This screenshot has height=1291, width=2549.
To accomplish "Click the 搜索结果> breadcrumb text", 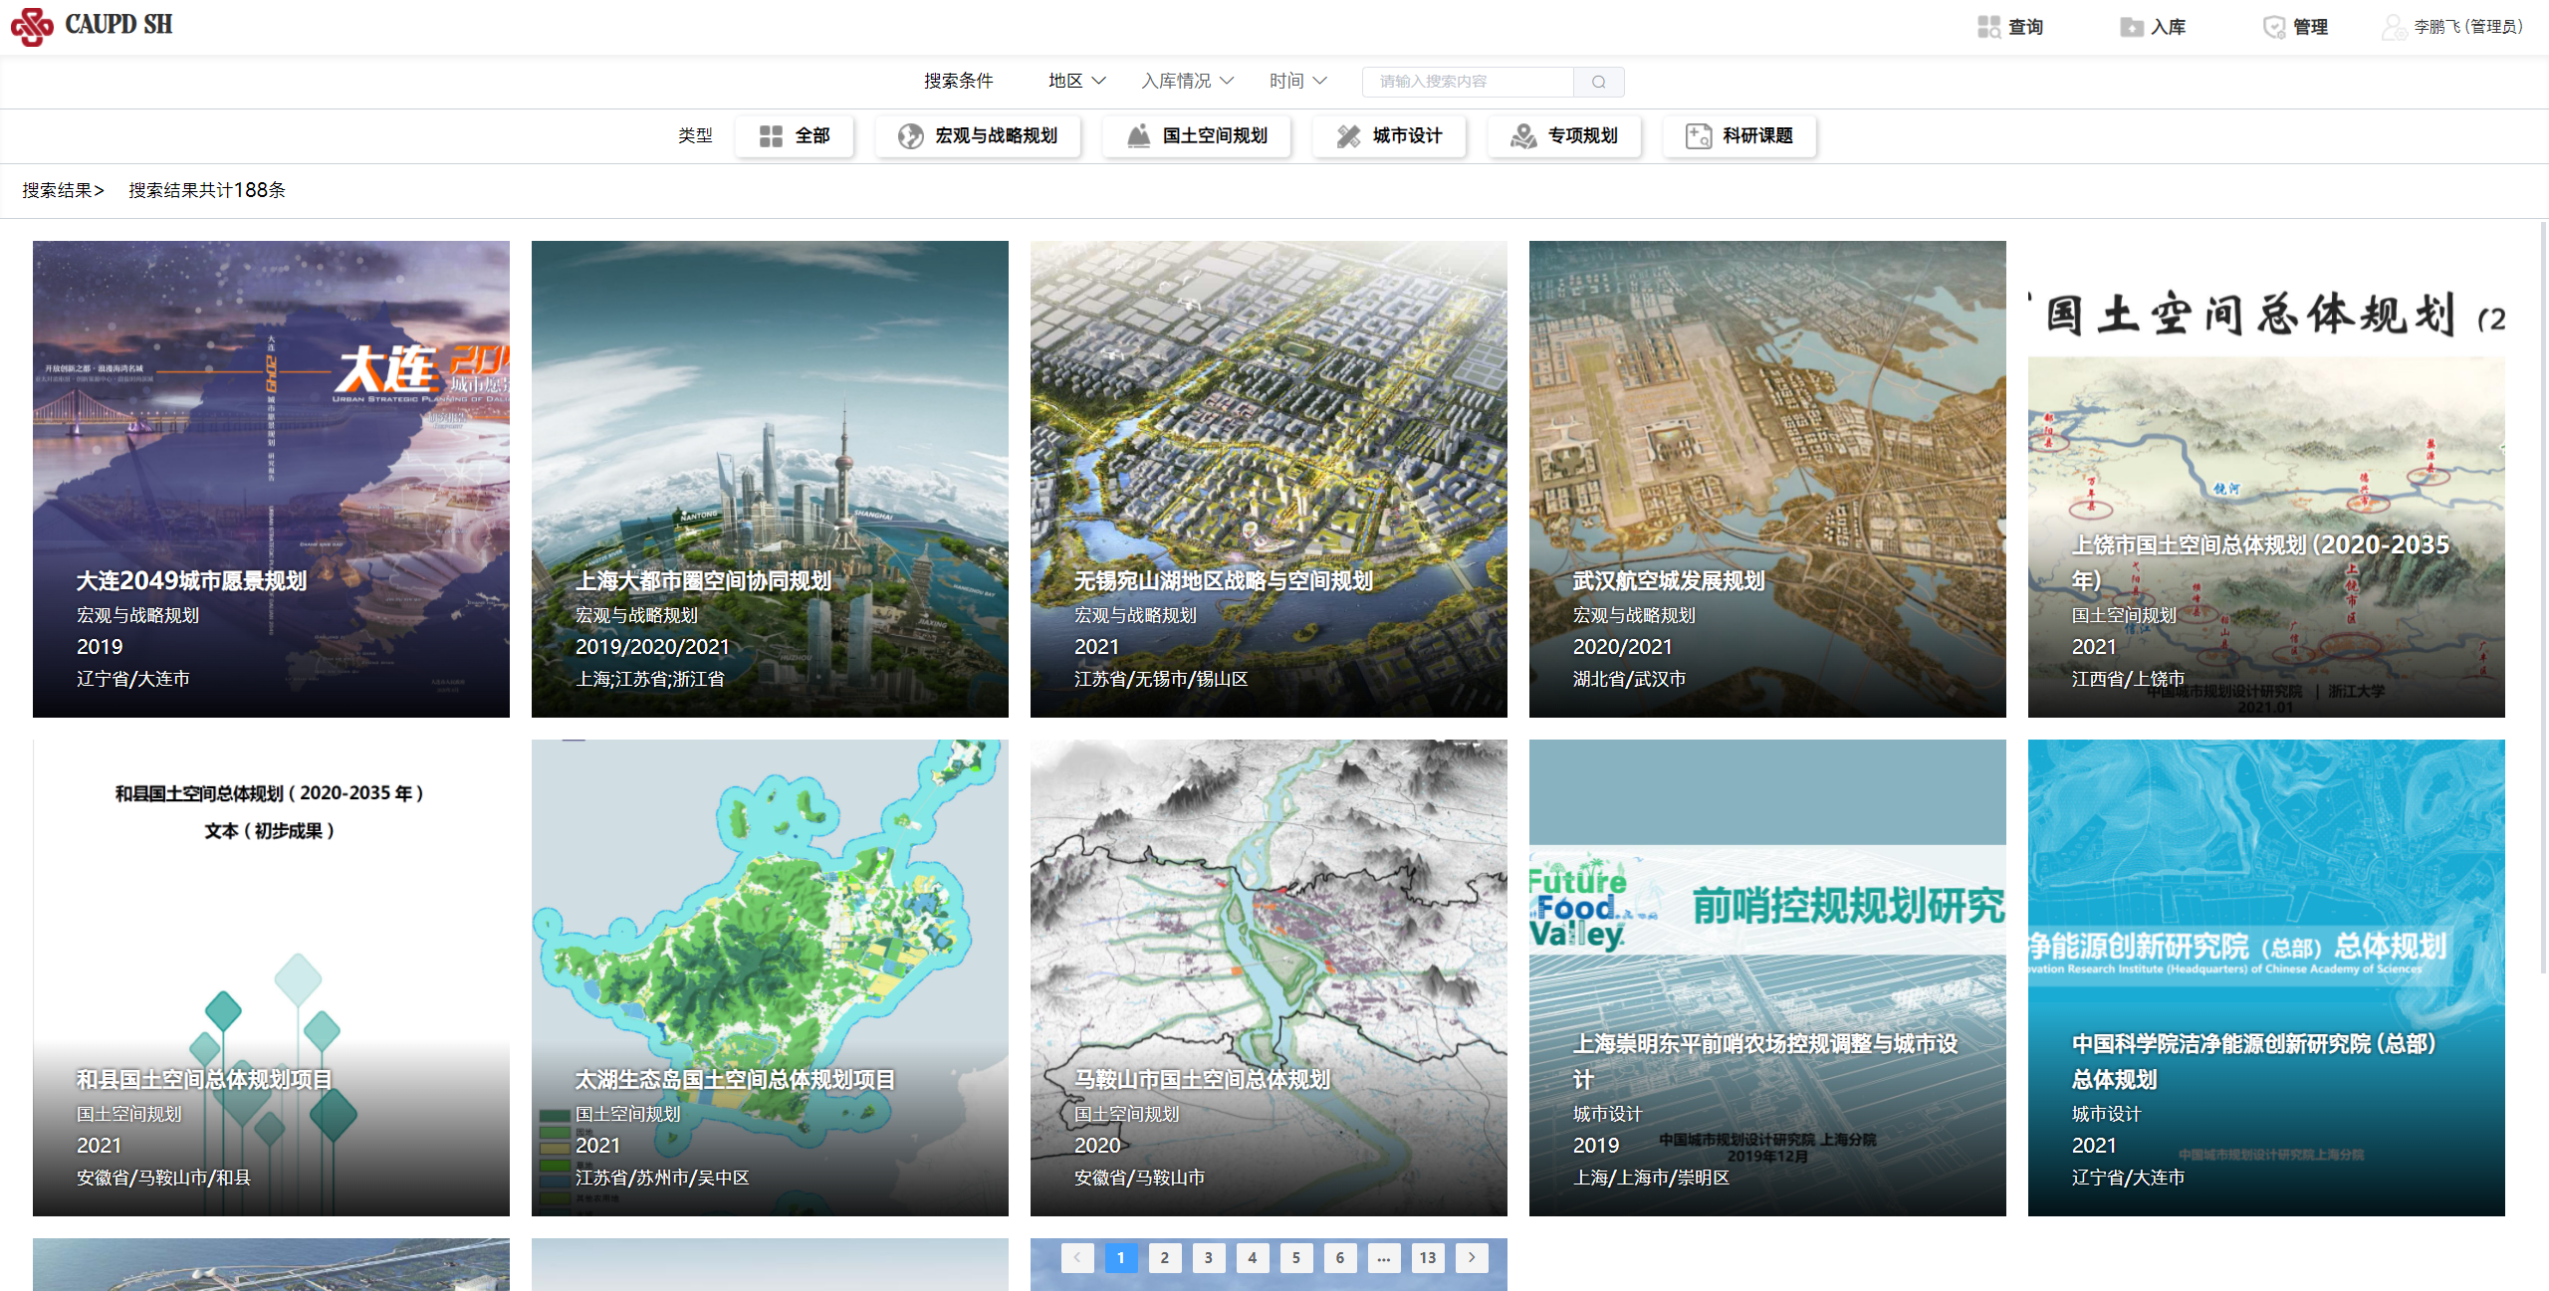I will pyautogui.click(x=63, y=190).
